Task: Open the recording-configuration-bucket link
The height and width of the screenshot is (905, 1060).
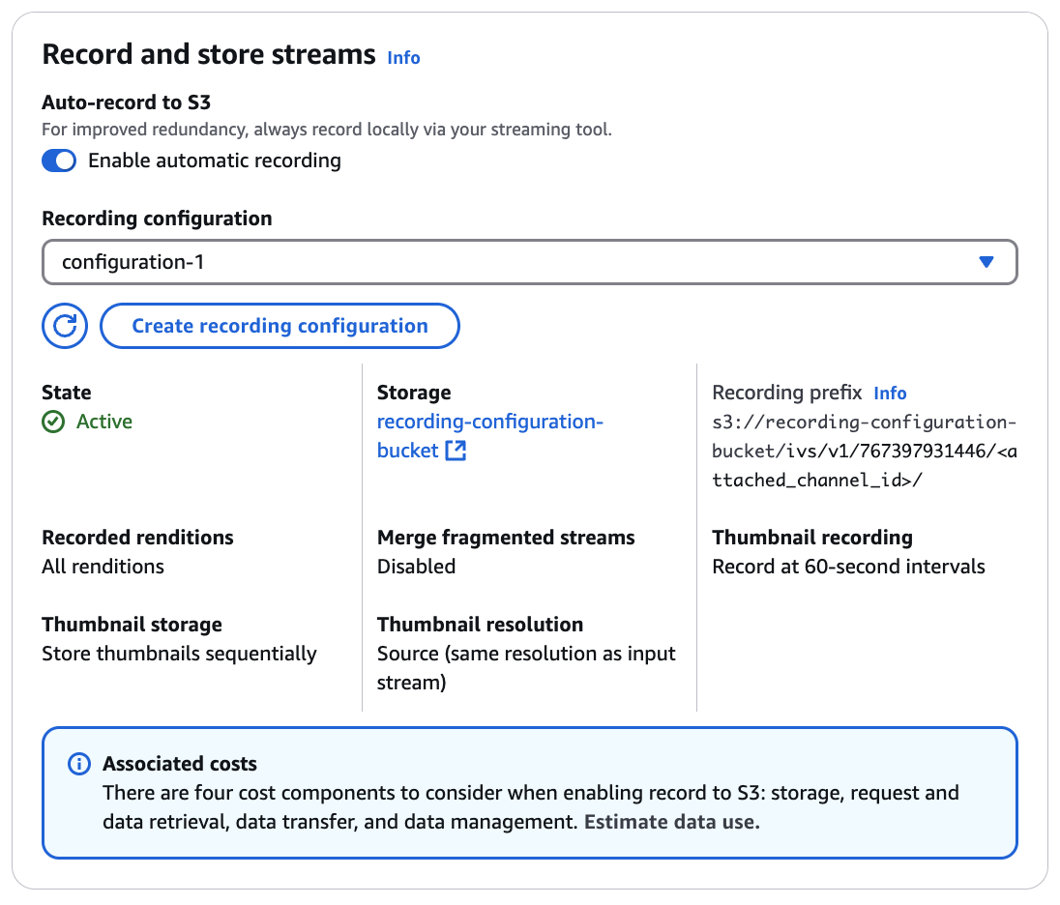Action: click(490, 422)
